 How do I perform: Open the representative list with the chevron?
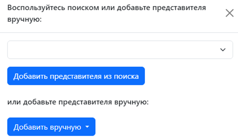223,50
